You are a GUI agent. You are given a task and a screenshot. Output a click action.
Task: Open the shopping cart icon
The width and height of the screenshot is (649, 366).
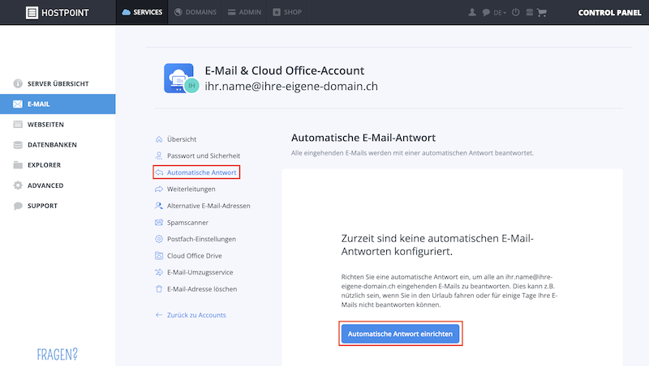(x=542, y=13)
